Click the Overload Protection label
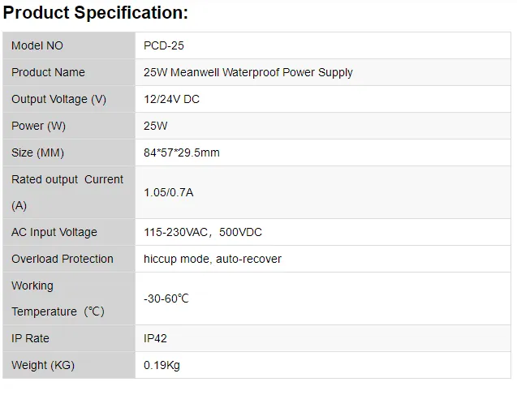The width and height of the screenshot is (517, 395). point(62,259)
